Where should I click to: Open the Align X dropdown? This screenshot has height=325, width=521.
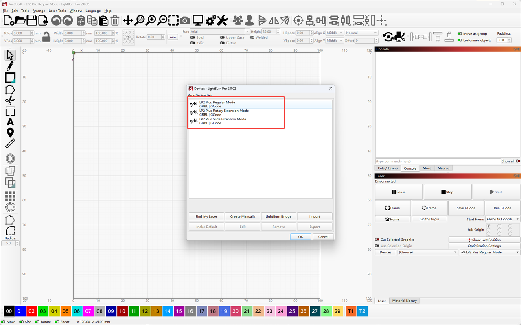click(x=335, y=33)
